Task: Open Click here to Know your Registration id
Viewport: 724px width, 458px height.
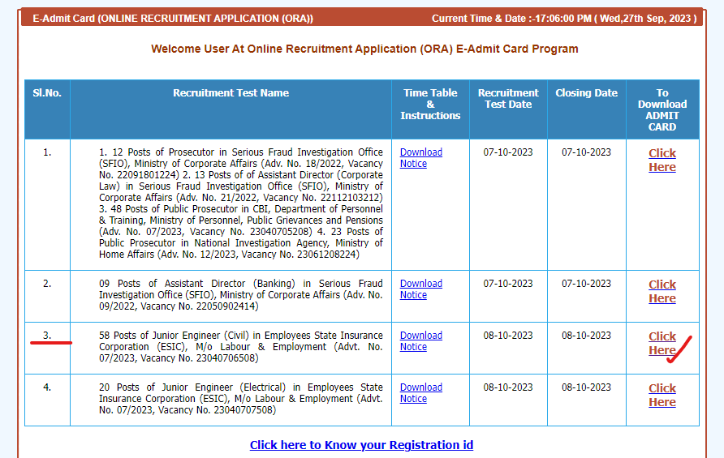Action: [x=361, y=445]
